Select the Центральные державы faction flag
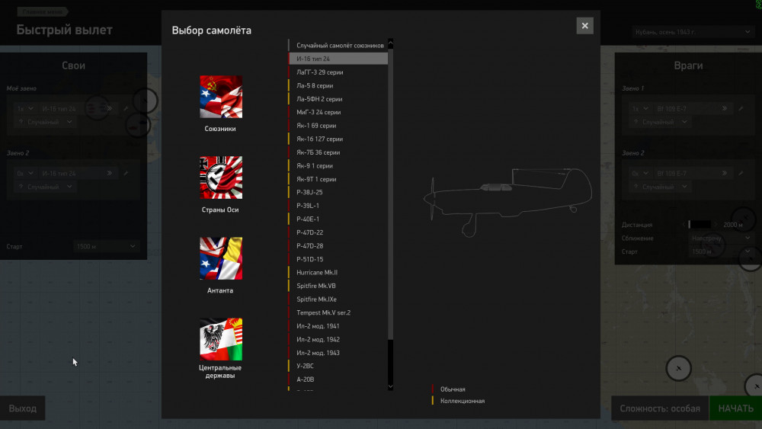Screen dimensions: 762x429 tap(221, 339)
